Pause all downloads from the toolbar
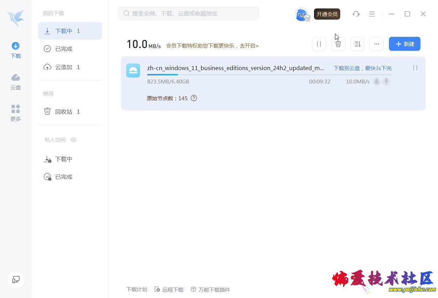The height and width of the screenshot is (298, 438). coord(319,44)
